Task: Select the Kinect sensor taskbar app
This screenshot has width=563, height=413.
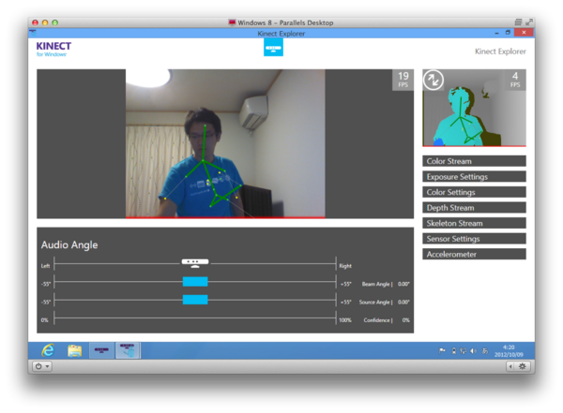Action: [101, 350]
